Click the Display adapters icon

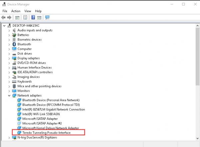14,58
